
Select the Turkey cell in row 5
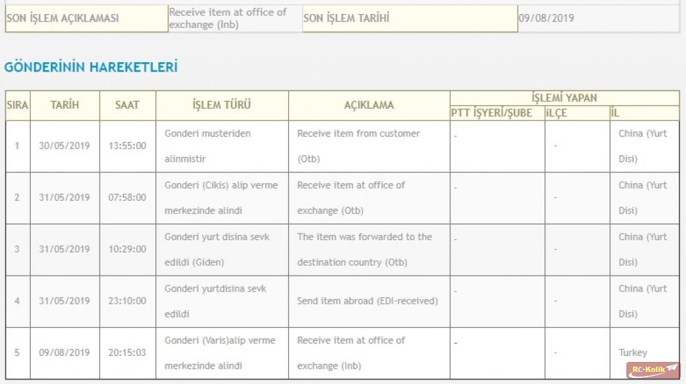tap(632, 353)
